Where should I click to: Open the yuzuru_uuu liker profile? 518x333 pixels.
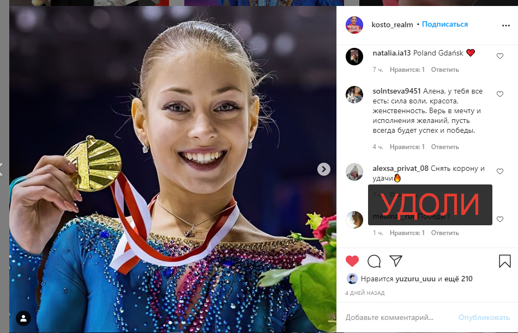pyautogui.click(x=415, y=279)
